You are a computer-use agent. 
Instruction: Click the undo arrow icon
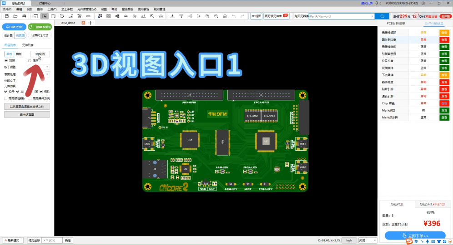tap(234, 16)
